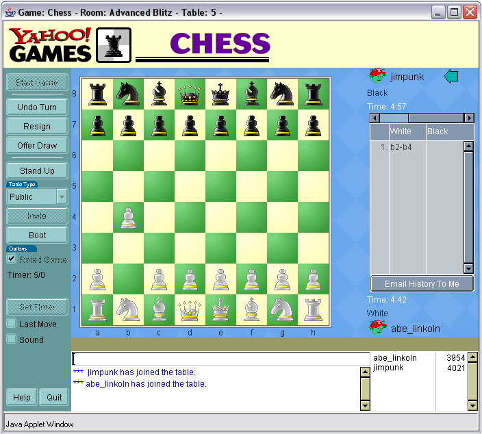Image resolution: width=482 pixels, height=434 pixels.
Task: Click move history right scroll arrow
Action: coord(469,118)
